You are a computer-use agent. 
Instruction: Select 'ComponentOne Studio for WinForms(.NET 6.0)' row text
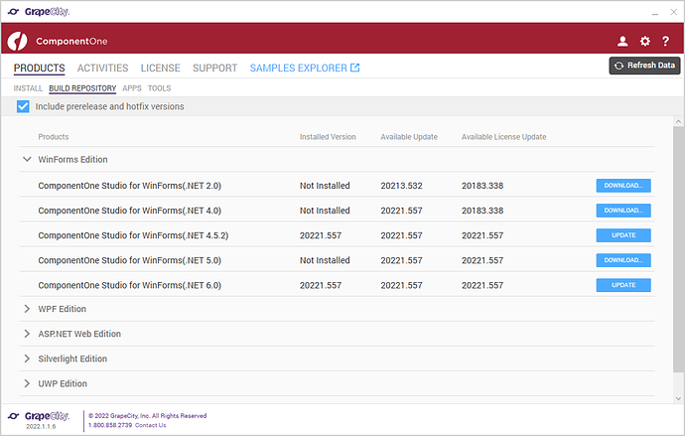[130, 285]
